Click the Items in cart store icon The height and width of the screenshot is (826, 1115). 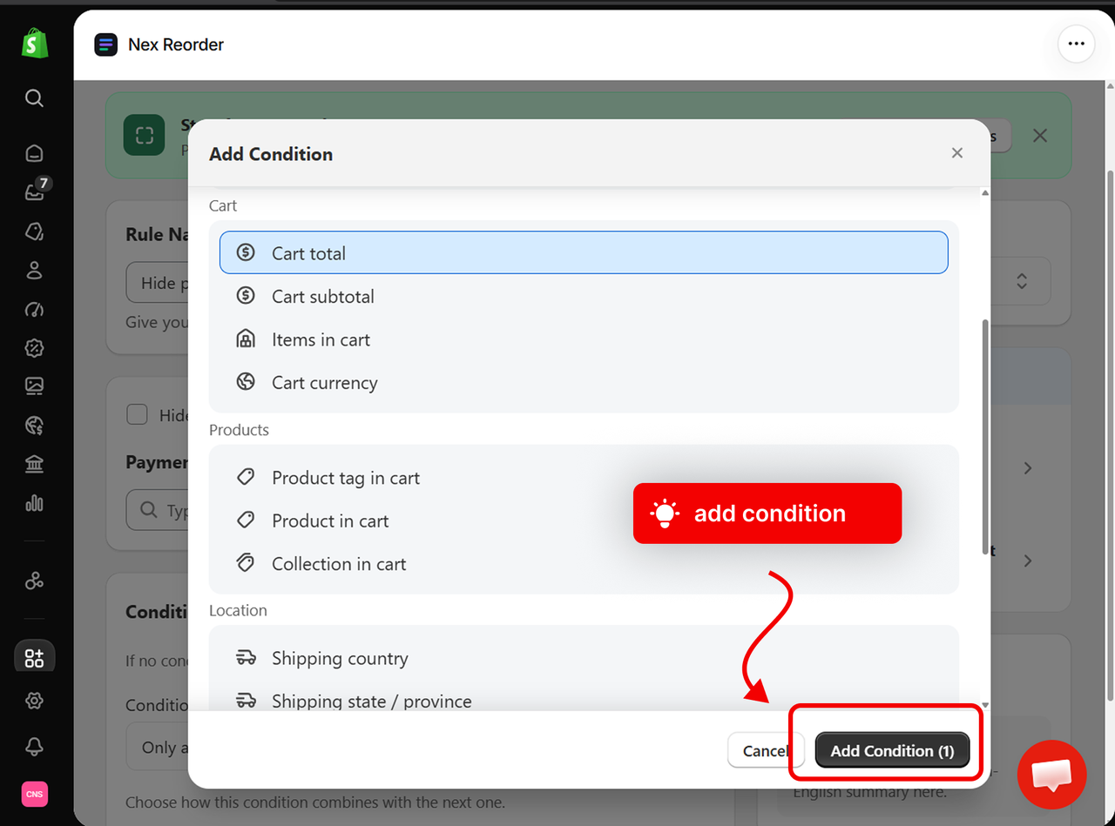tap(246, 339)
